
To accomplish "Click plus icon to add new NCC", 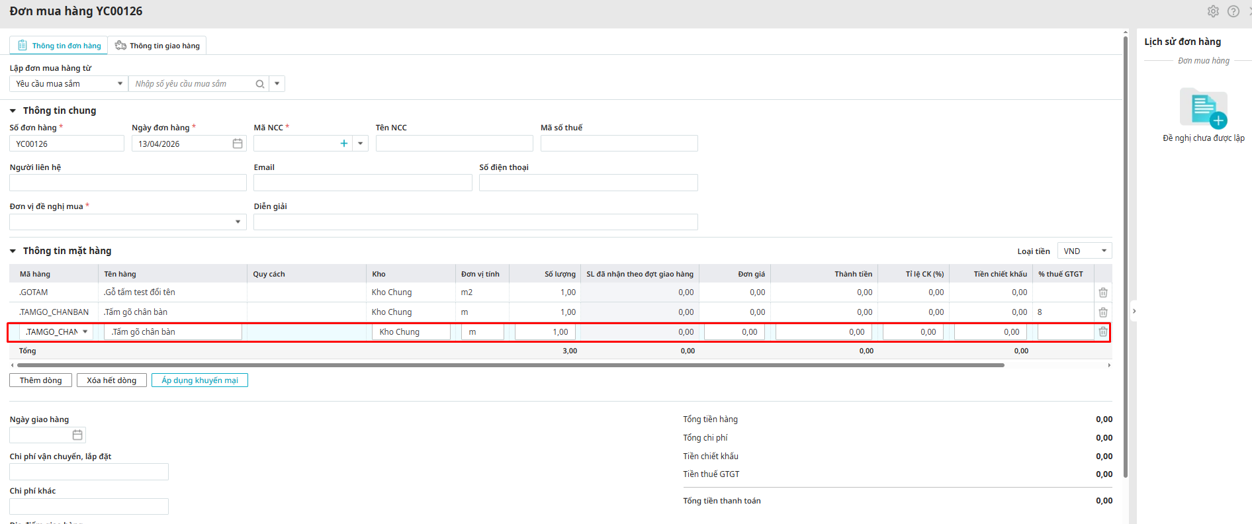I will [344, 144].
